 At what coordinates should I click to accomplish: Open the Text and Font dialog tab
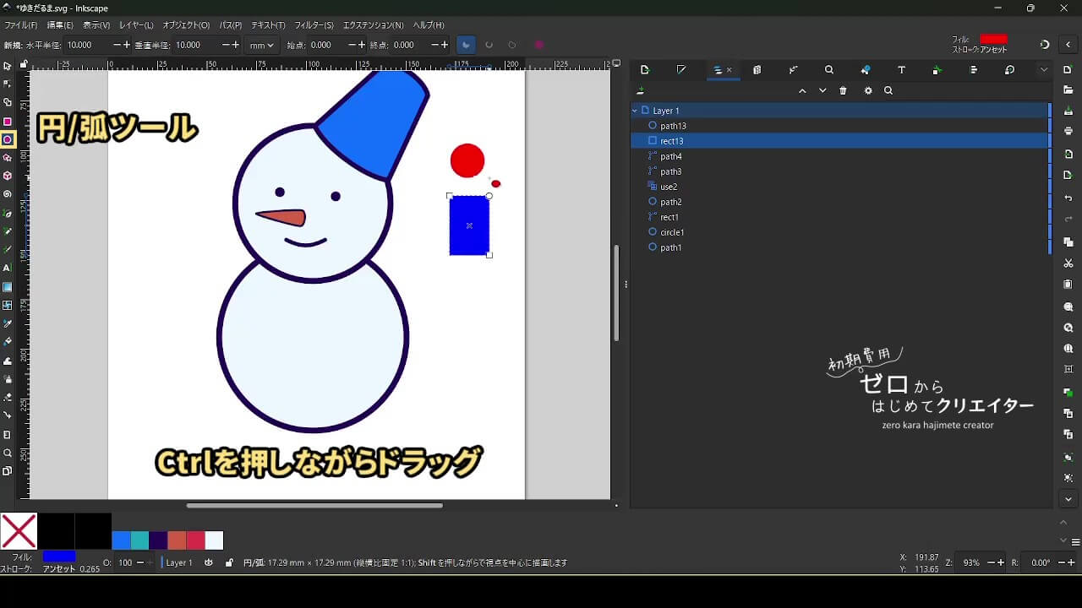(901, 70)
